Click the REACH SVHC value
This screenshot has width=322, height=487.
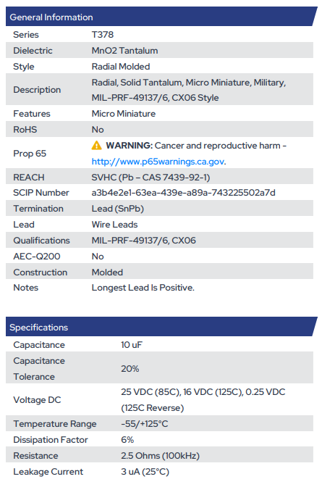[x=151, y=178]
